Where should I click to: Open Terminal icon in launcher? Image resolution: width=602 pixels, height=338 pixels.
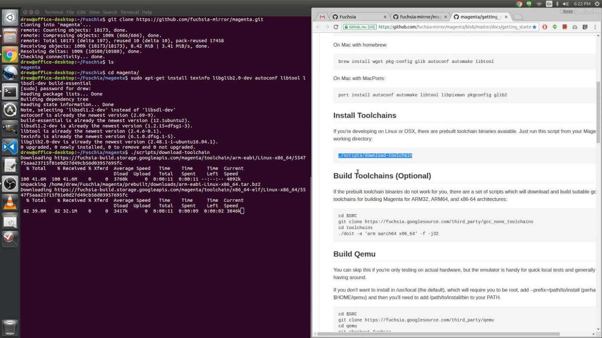pyautogui.click(x=10, y=92)
